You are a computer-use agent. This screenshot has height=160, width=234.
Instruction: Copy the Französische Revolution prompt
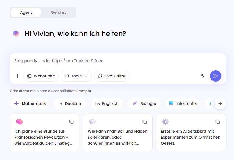[x=71, y=122]
